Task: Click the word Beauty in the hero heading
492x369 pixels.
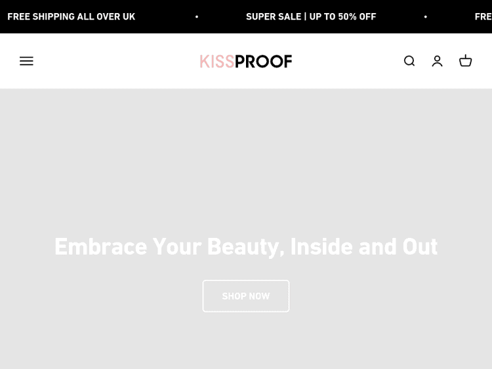Action: pos(246,246)
